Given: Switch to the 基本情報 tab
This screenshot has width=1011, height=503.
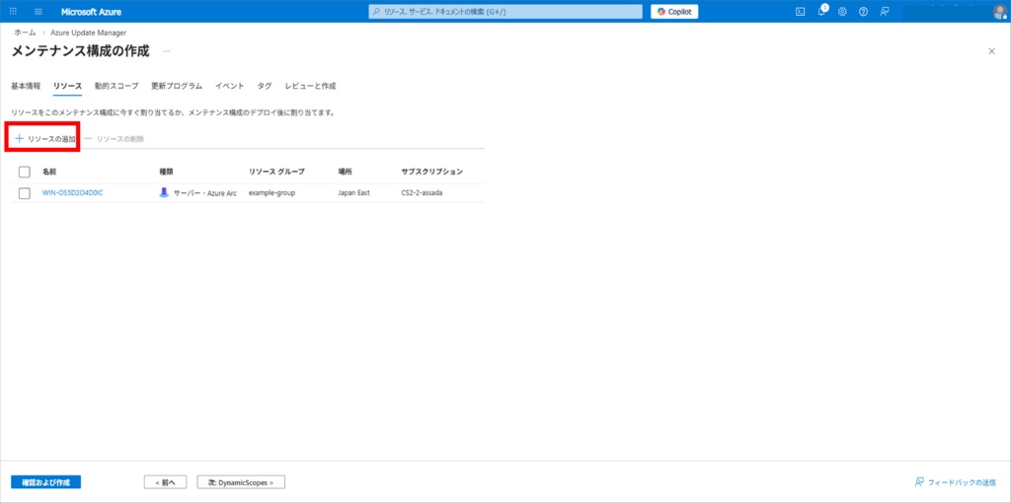Looking at the screenshot, I should (x=26, y=86).
